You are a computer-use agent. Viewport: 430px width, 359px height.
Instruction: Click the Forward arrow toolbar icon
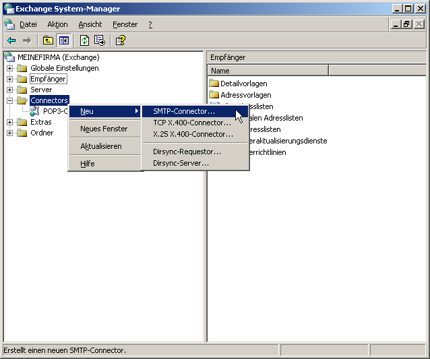point(27,40)
